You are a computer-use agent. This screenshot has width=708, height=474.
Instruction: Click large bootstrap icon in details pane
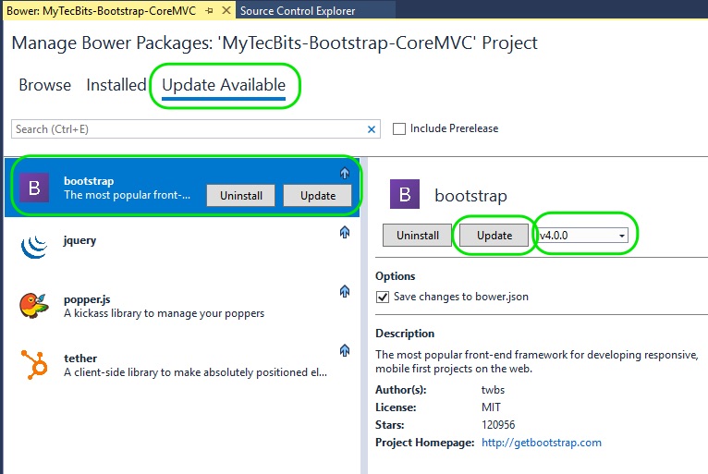click(x=405, y=194)
